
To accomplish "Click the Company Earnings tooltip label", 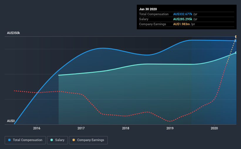I will pos(152,24).
